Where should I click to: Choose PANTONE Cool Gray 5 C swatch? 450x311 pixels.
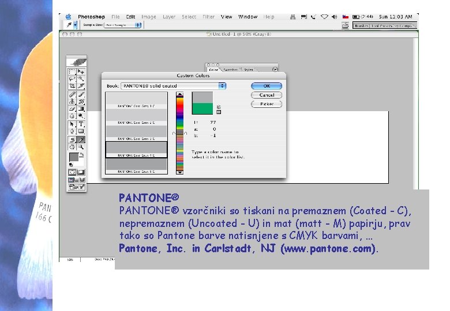point(136,166)
